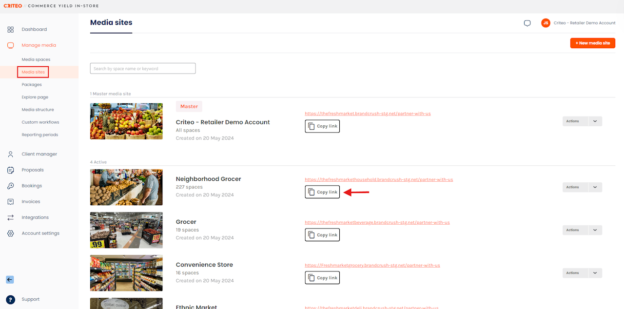The image size is (624, 309).
Task: Click the 227 spaces text
Action: pyautogui.click(x=189, y=187)
